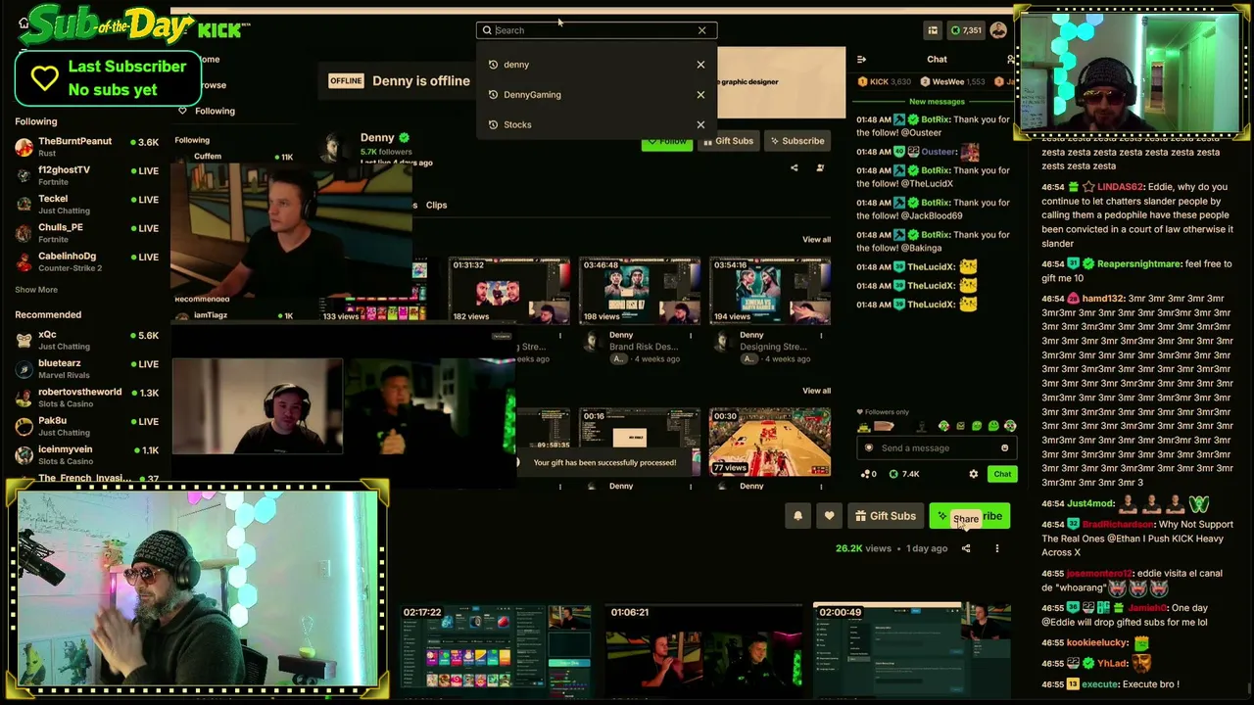Screen dimensions: 1254x705
Task: Clear the search box with its X icon
Action: click(701, 30)
